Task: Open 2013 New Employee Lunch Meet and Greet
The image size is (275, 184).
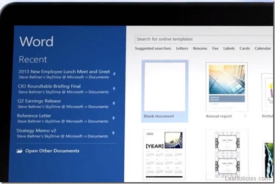Action: pyautogui.click(x=64, y=74)
